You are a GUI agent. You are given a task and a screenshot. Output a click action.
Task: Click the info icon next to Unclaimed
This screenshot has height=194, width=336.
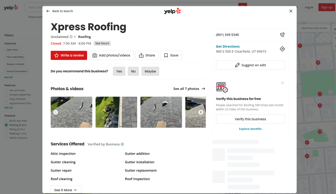(71, 37)
